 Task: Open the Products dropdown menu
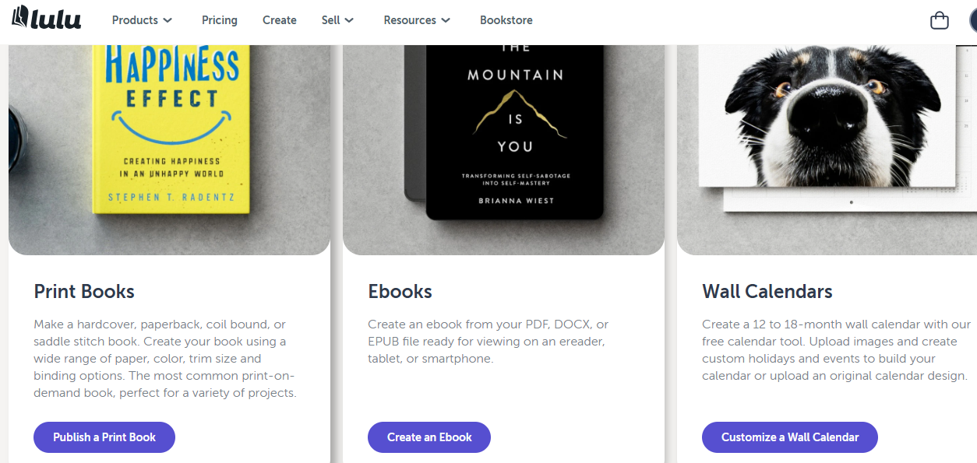[x=135, y=20]
